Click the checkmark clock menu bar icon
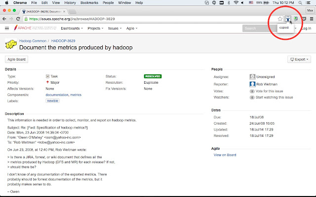Image resolution: width=316 pixels, height=197 pixels. (x=207, y=2)
